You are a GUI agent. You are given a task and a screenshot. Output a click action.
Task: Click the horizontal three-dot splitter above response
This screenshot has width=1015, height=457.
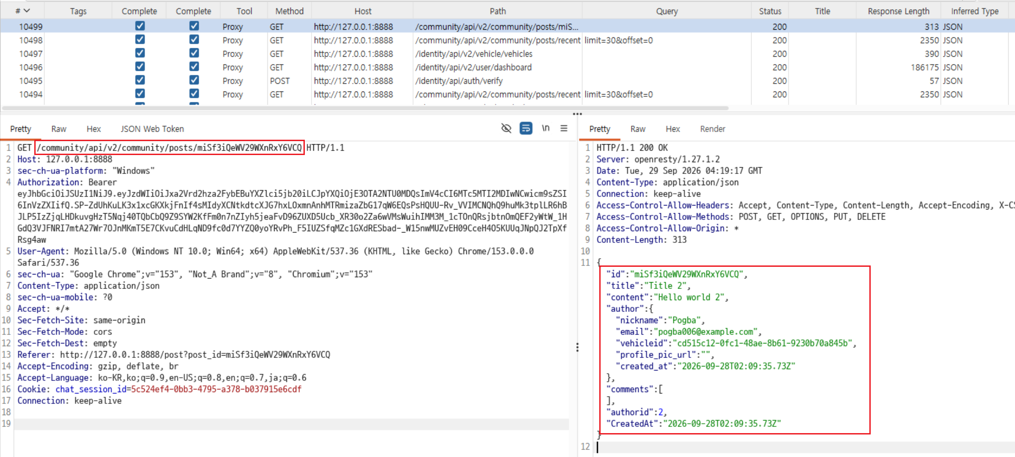[577, 114]
